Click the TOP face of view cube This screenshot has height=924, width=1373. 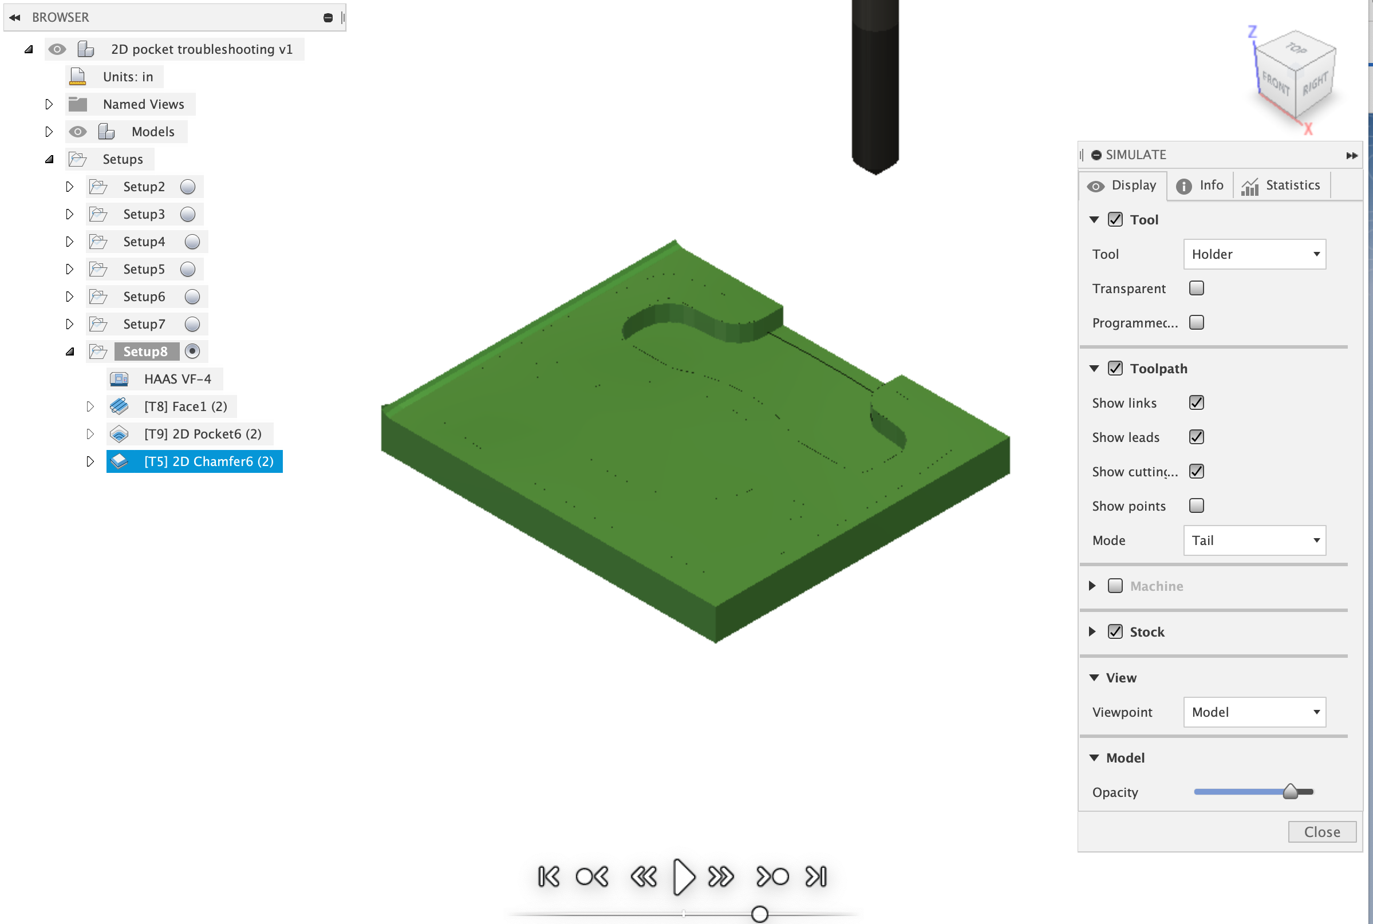pyautogui.click(x=1297, y=48)
